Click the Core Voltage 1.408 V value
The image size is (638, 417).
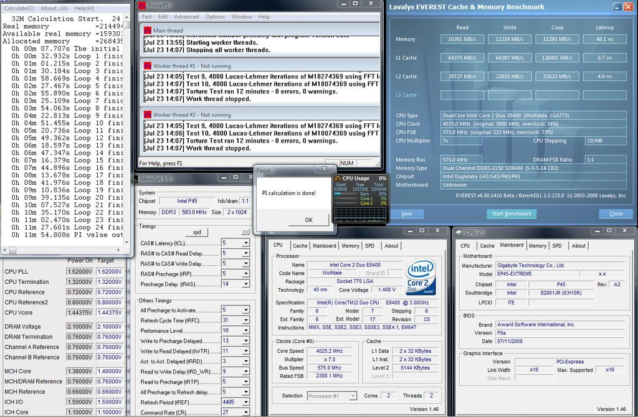(x=386, y=290)
